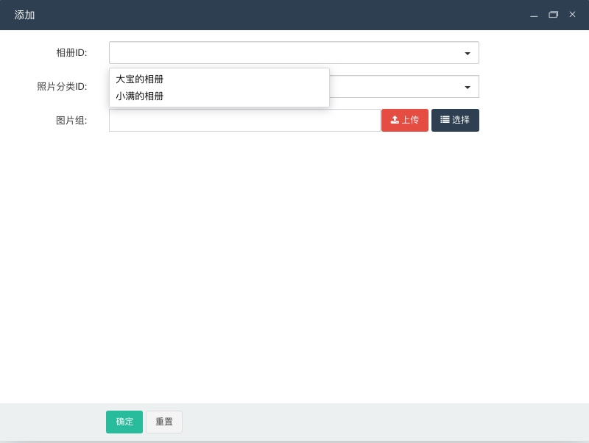589x443 pixels.
Task: Click the 相册ID label
Action: click(71, 52)
